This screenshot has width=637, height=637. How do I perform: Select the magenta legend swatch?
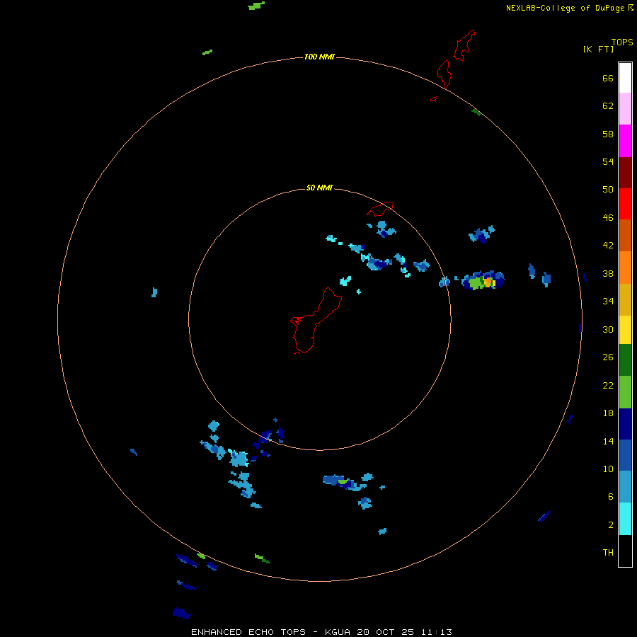[x=625, y=141]
